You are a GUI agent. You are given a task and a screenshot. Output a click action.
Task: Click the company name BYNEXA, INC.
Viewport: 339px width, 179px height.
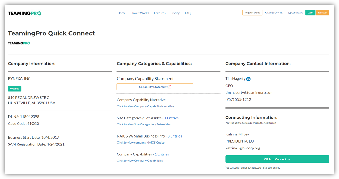pyautogui.click(x=20, y=78)
